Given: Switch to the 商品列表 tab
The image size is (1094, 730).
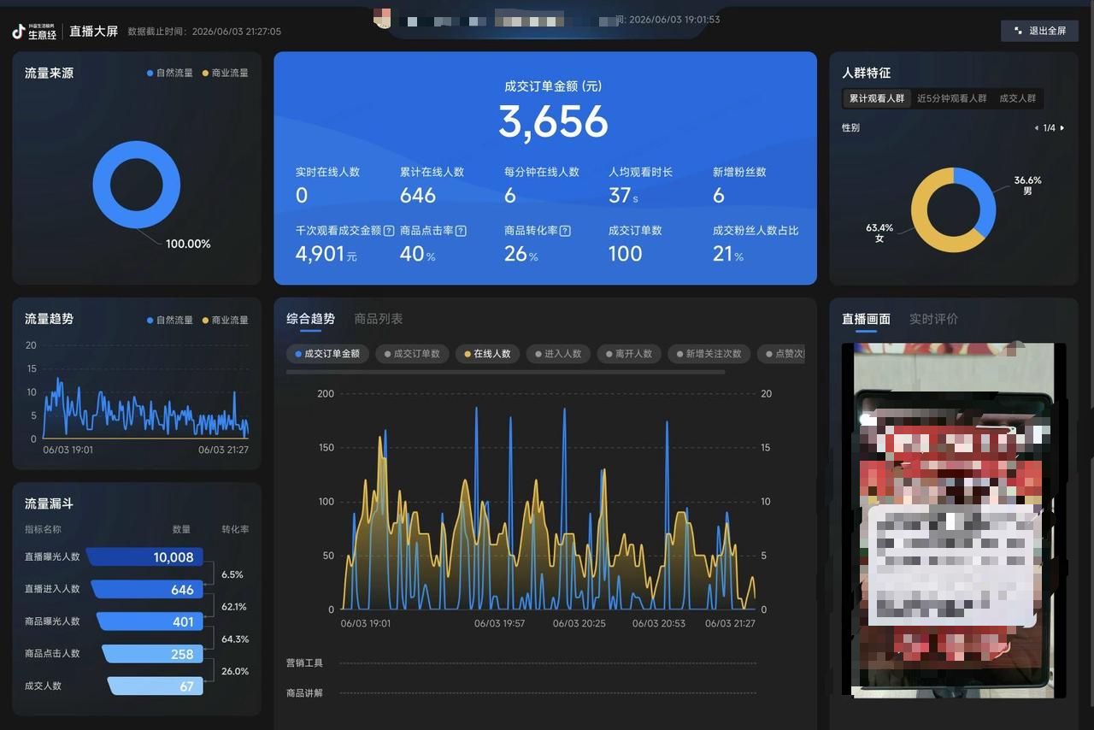Looking at the screenshot, I should (379, 319).
